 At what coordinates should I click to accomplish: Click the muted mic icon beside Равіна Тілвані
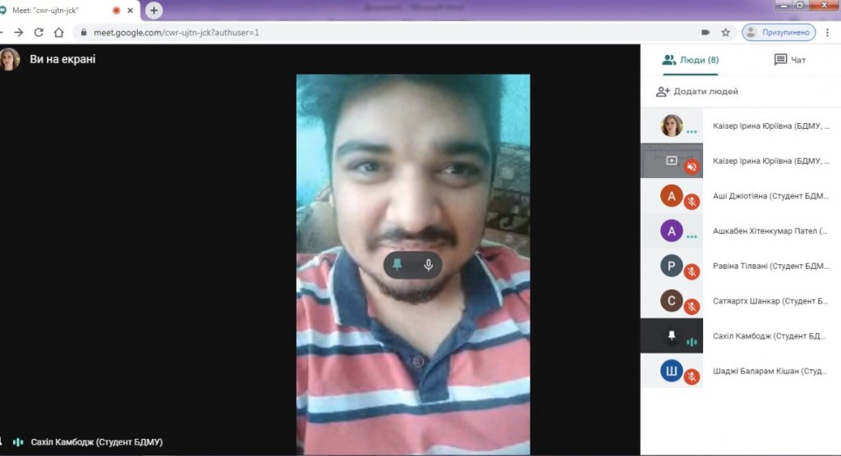pyautogui.click(x=692, y=271)
